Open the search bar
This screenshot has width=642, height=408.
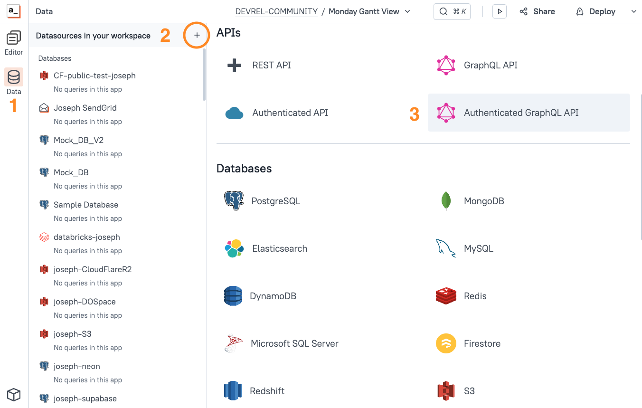pos(452,11)
